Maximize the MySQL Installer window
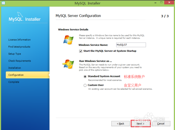 click(x=161, y=2)
